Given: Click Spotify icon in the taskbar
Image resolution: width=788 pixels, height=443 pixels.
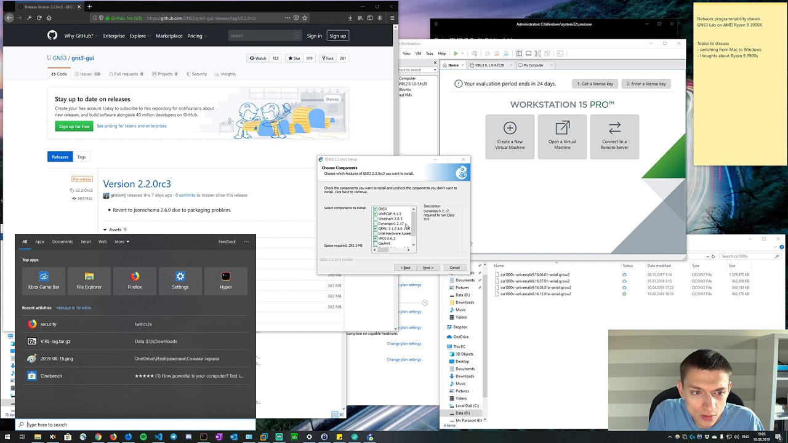Looking at the screenshot, I should click(x=143, y=437).
